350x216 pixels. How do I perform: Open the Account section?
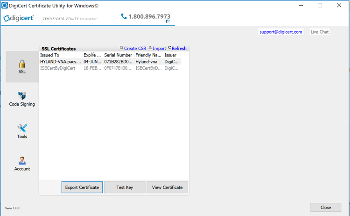22,164
